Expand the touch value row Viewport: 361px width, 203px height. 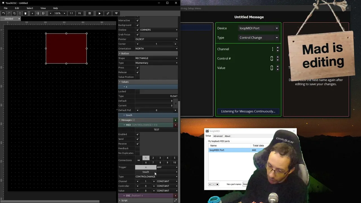pos(124,115)
